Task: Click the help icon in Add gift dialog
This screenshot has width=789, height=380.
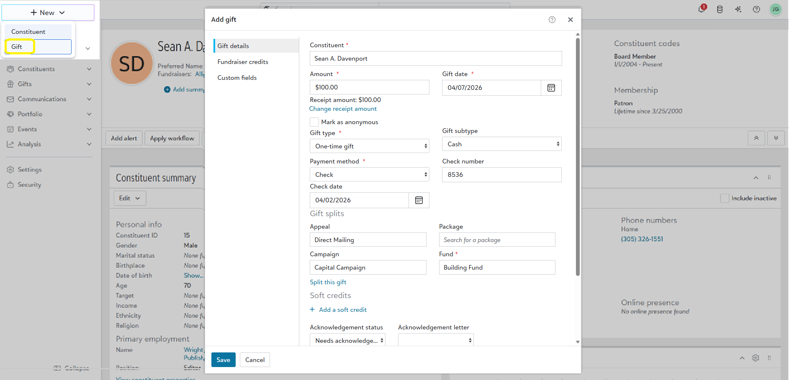Action: coord(552,20)
